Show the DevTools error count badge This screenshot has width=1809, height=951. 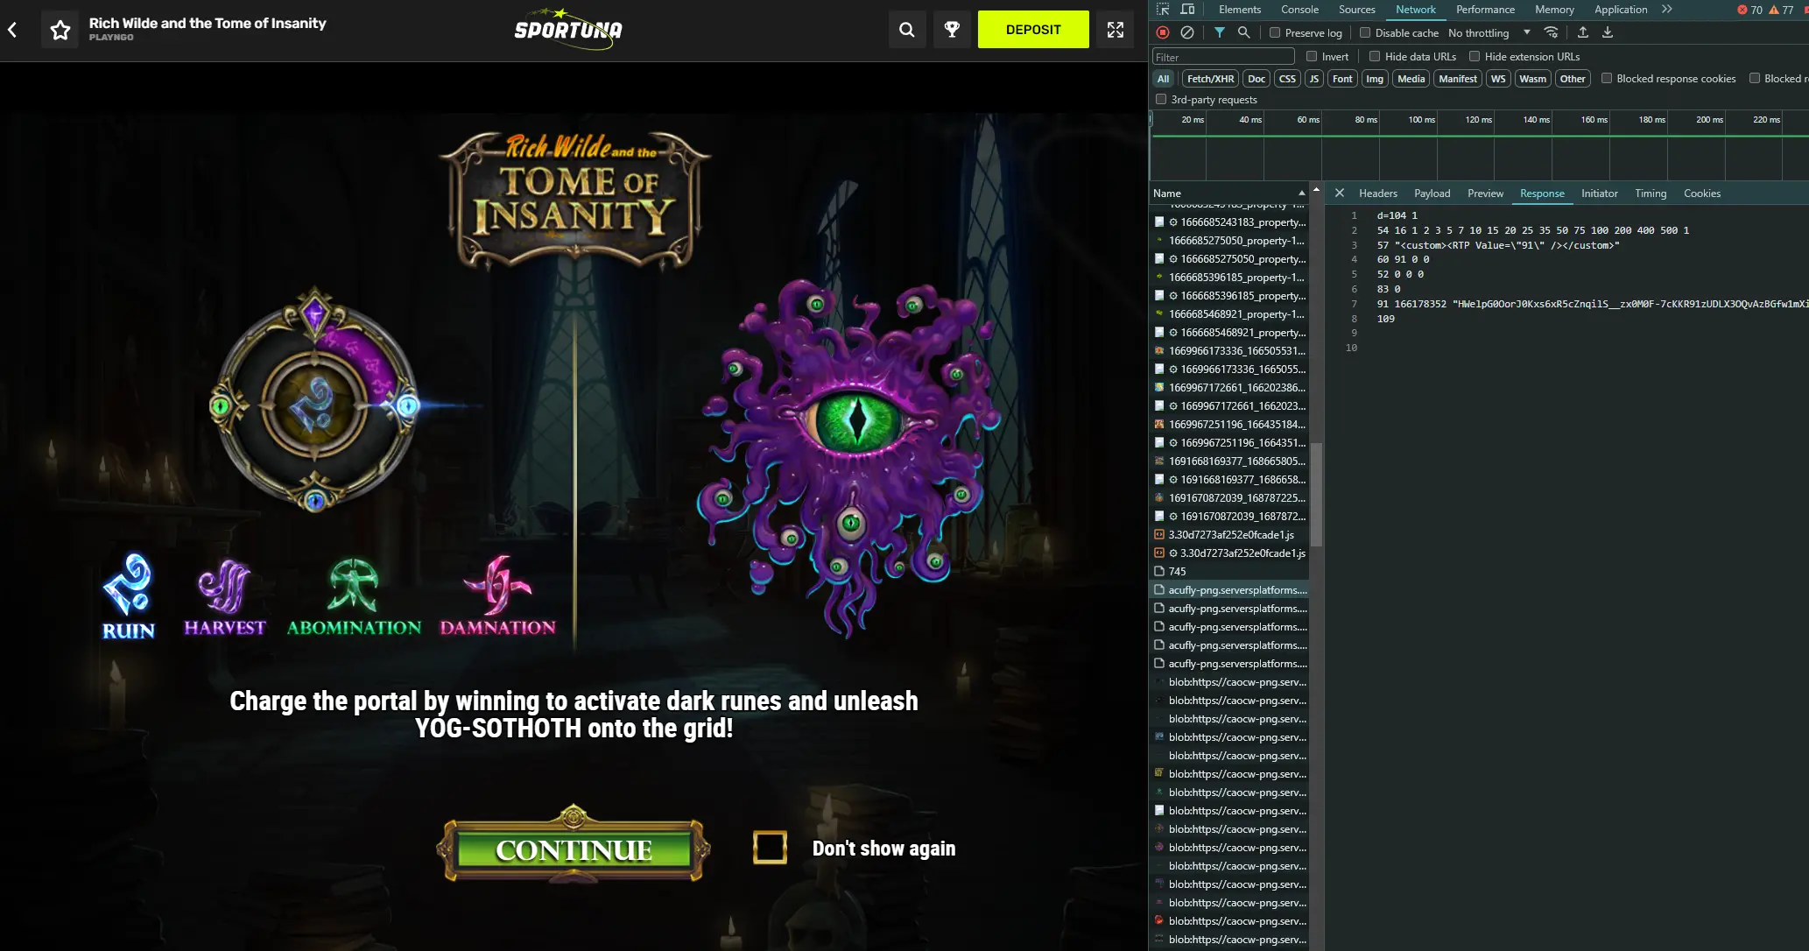(x=1749, y=10)
